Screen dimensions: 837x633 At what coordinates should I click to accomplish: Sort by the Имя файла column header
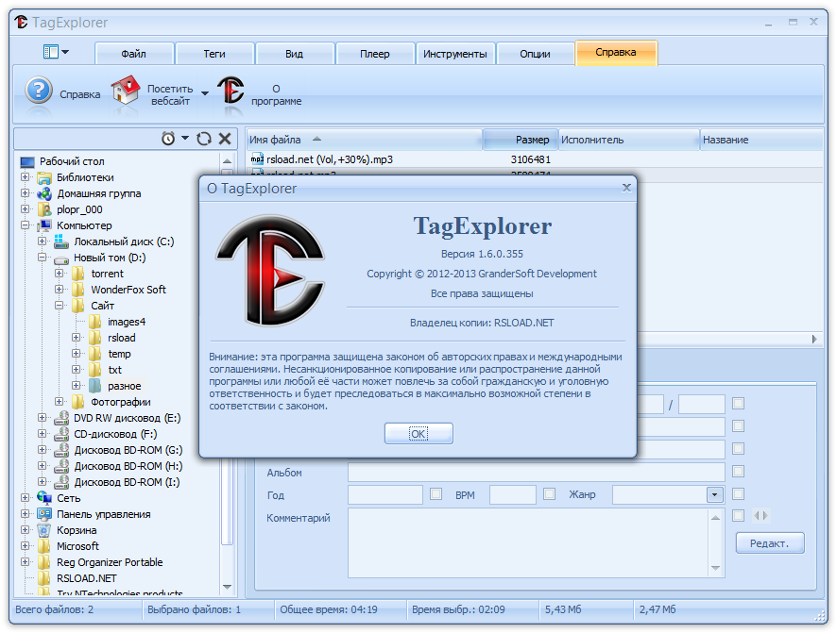tap(364, 140)
